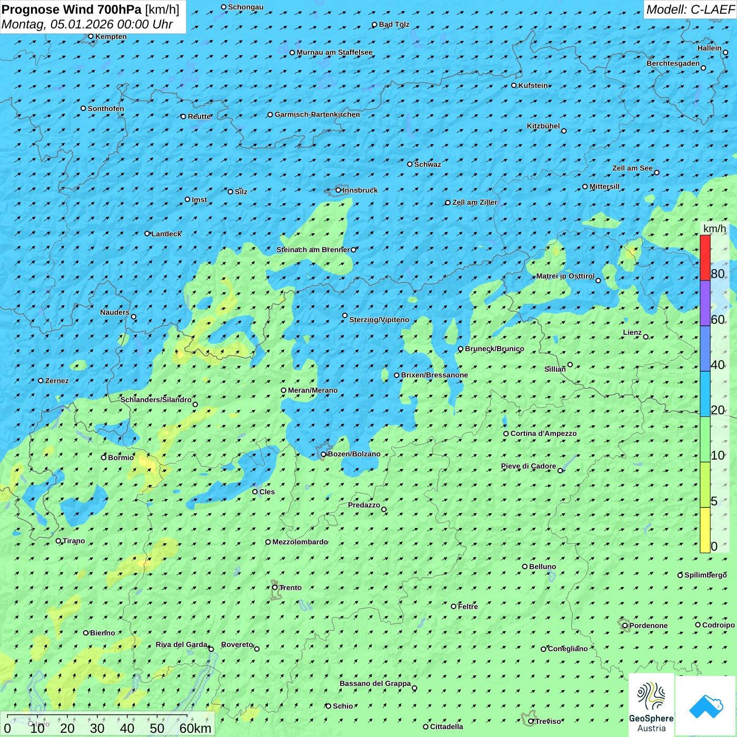Click the 'km/h' legend unit label
The height and width of the screenshot is (737, 737).
point(715,228)
